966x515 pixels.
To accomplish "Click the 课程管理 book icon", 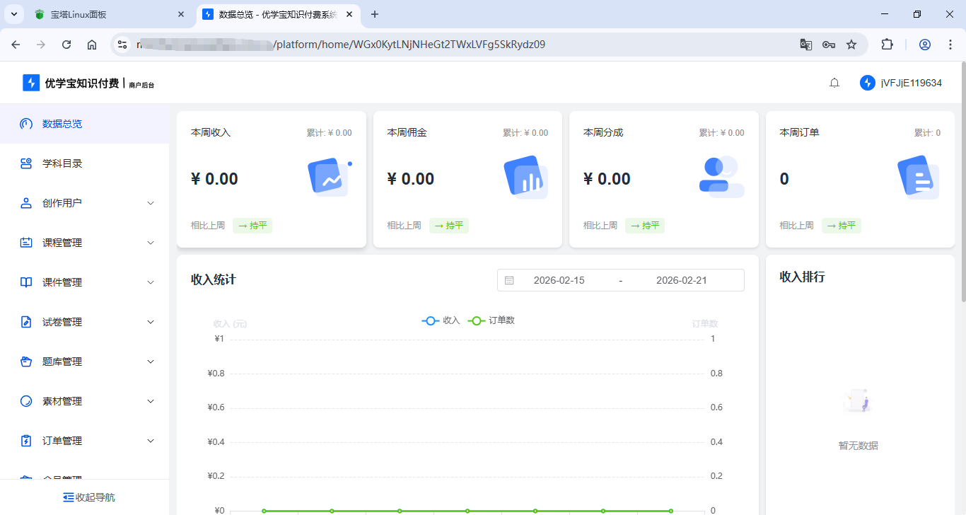I will click(26, 242).
